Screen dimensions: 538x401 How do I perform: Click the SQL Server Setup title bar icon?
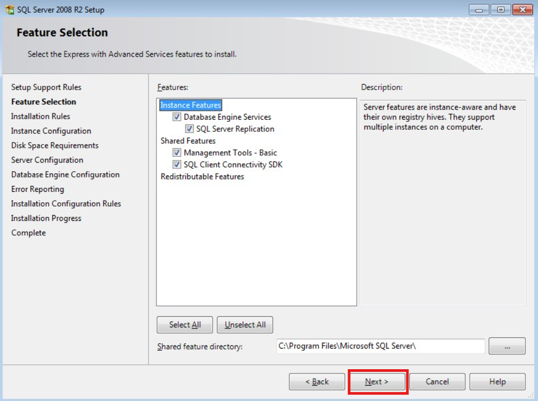coord(8,10)
